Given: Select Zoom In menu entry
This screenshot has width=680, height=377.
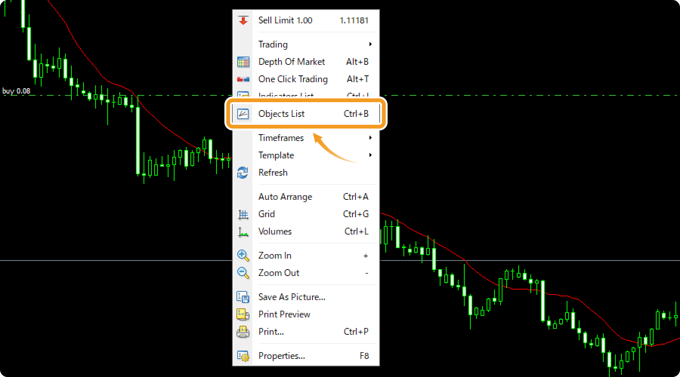Looking at the screenshot, I should tap(306, 256).
